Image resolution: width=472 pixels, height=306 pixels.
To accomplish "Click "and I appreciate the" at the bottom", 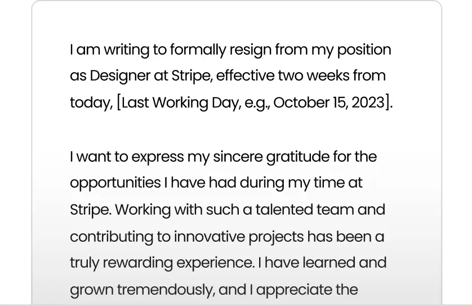I will tap(288, 290).
